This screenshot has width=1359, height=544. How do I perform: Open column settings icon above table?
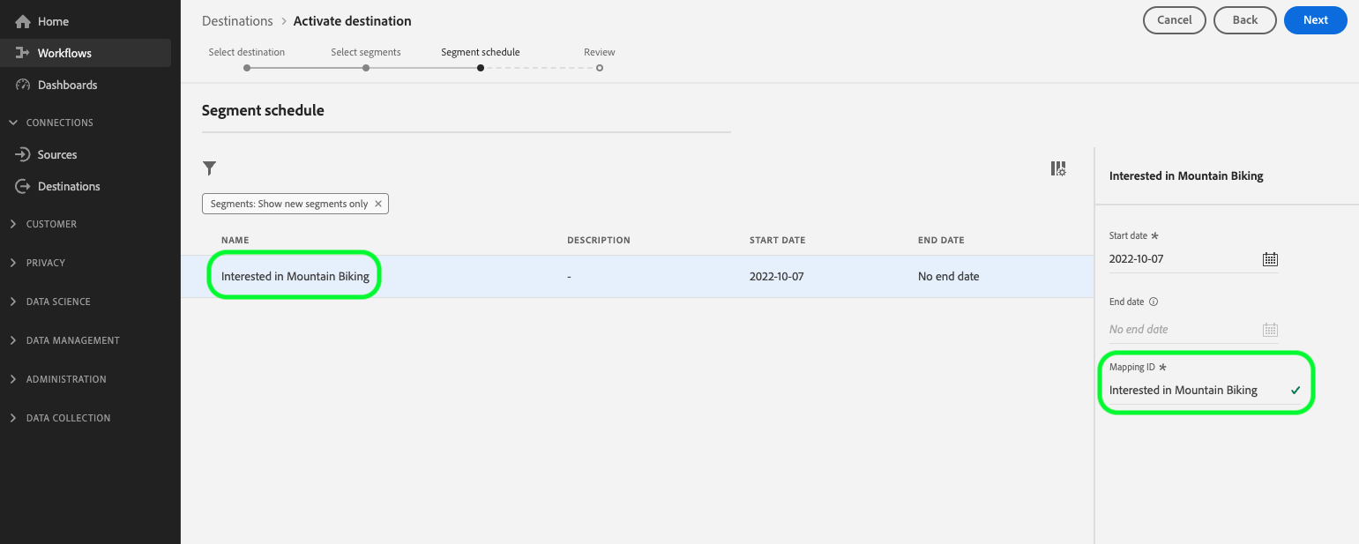tap(1058, 168)
